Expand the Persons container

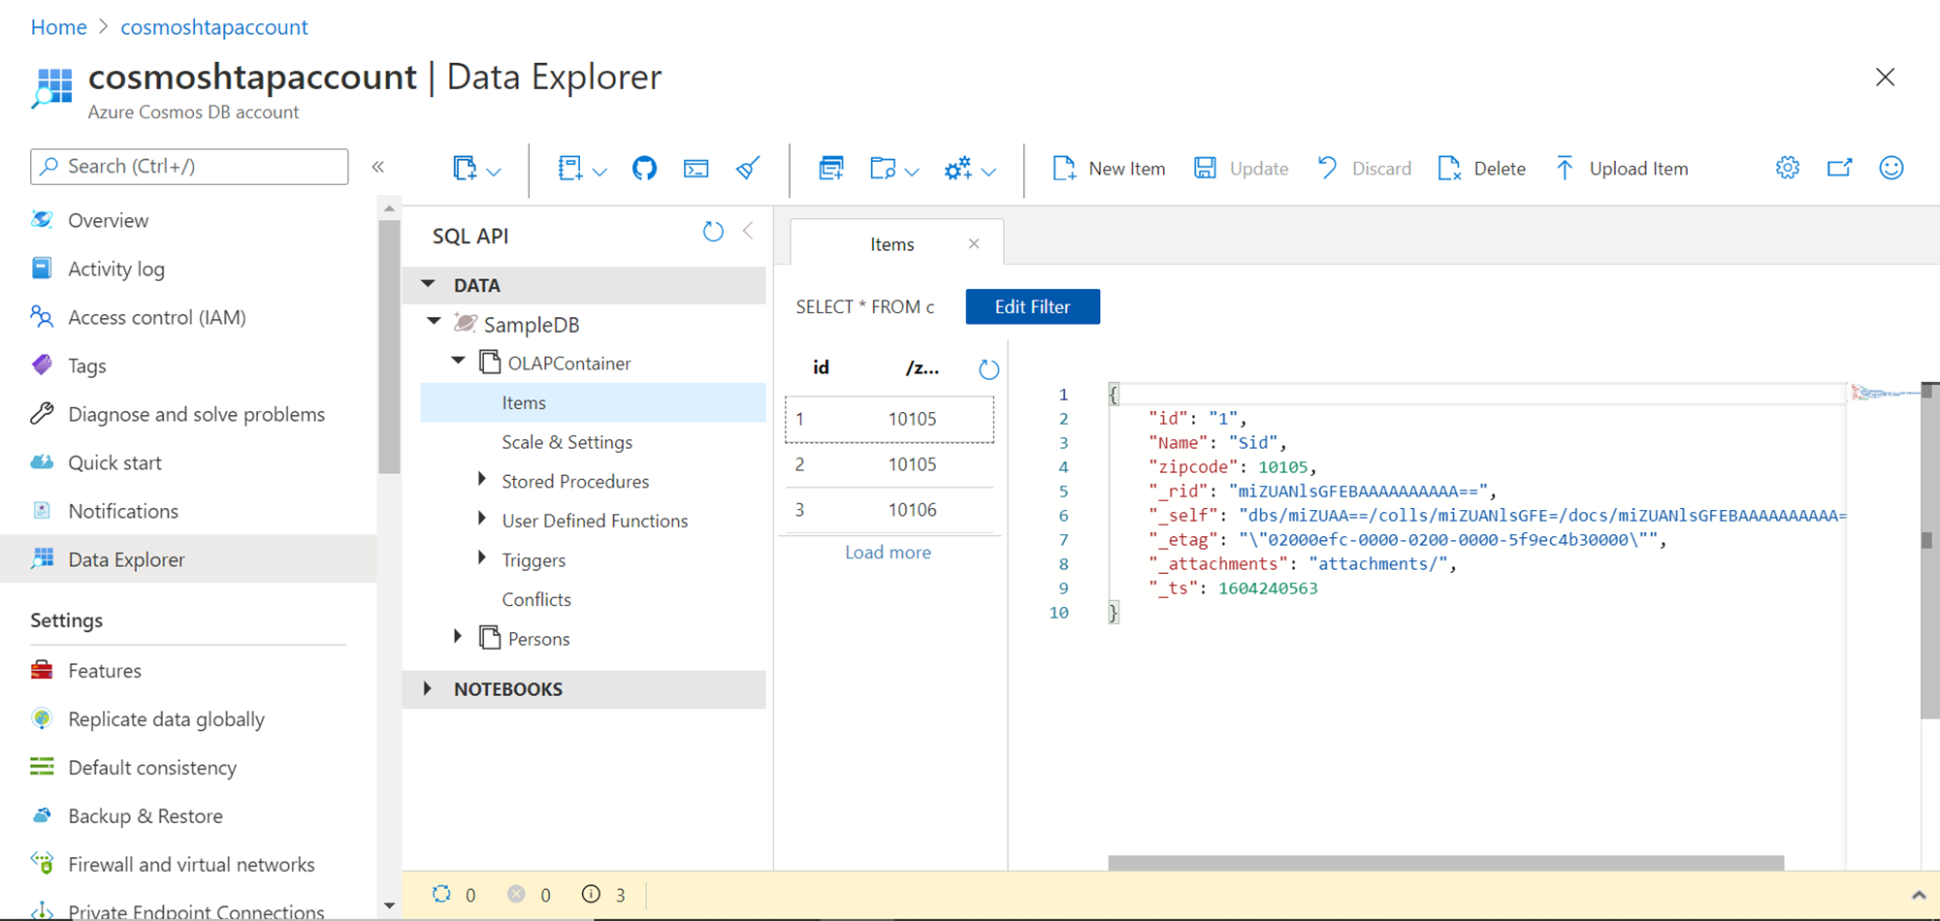[458, 637]
